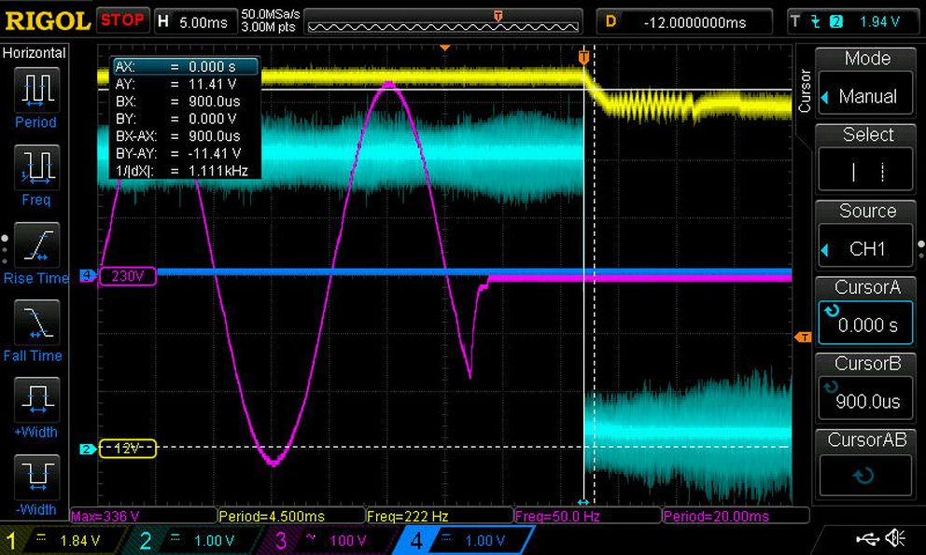Toggle channel 3 at 100 V
This screenshot has height=555, width=926.
click(x=328, y=540)
